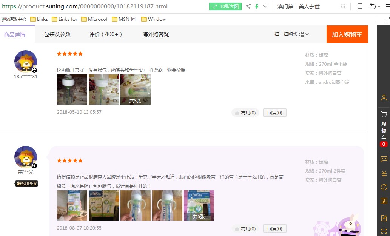Expand the 扫一扫购买 QR dropdown

[292, 34]
